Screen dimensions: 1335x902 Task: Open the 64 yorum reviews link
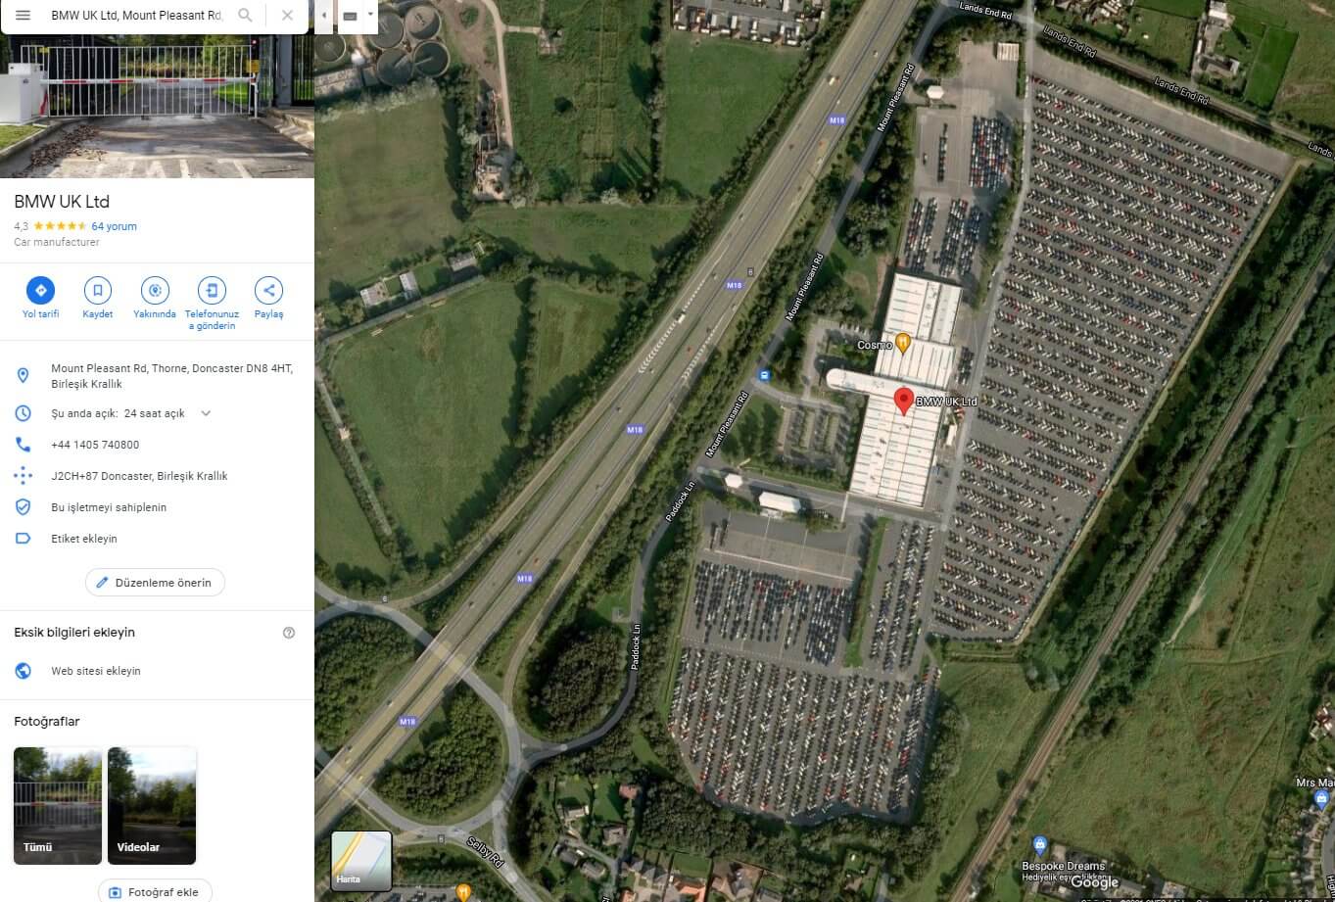click(114, 226)
